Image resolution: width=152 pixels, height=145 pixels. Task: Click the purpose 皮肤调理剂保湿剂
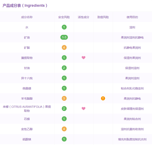[132, 109]
